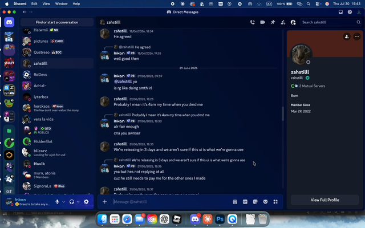Click the GT server icon

click(9, 192)
